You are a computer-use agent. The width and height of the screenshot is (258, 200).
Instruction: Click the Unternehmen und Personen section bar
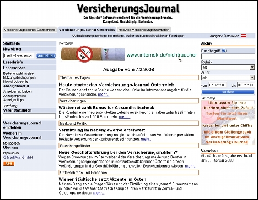129,173
